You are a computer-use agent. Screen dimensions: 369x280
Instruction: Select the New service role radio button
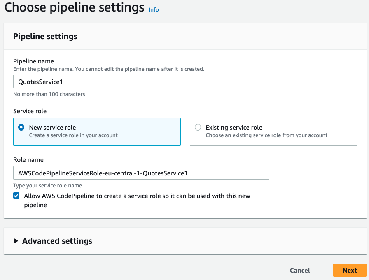click(21, 128)
